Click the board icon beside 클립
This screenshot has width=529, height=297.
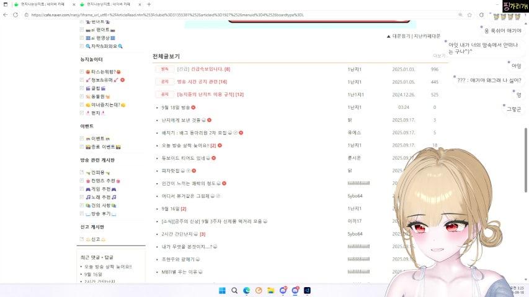82,88
